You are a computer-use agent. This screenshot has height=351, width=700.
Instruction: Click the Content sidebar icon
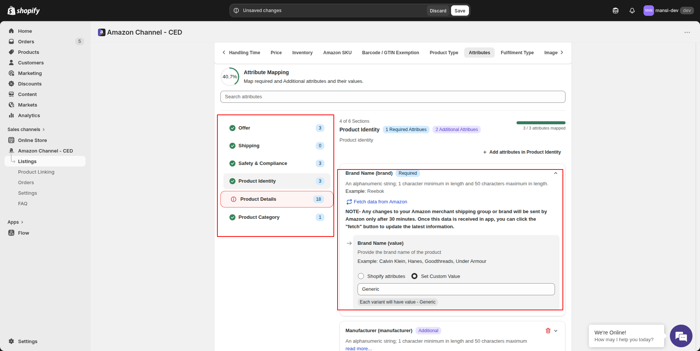click(11, 94)
